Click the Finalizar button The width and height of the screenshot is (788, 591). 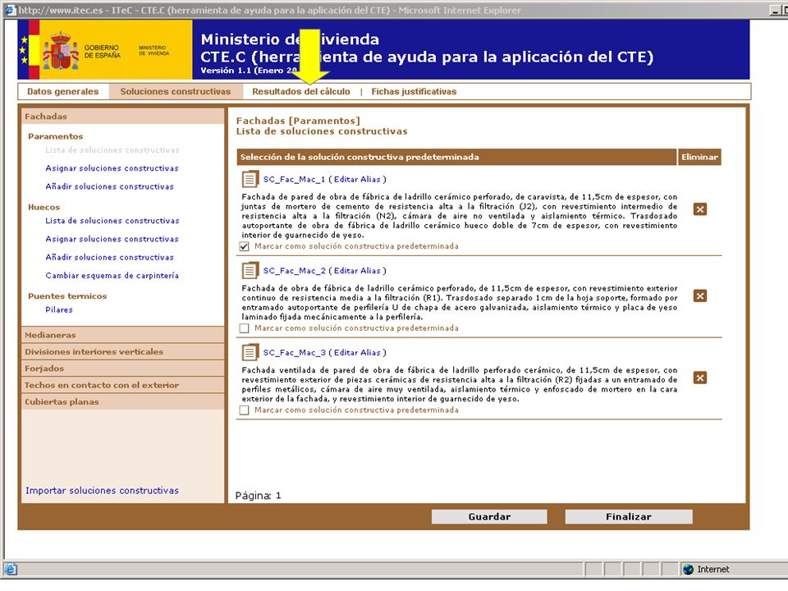628,516
